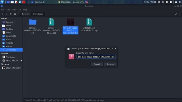This screenshot has width=182, height=102.
Task: Open the Help menu
Action: point(25,10)
